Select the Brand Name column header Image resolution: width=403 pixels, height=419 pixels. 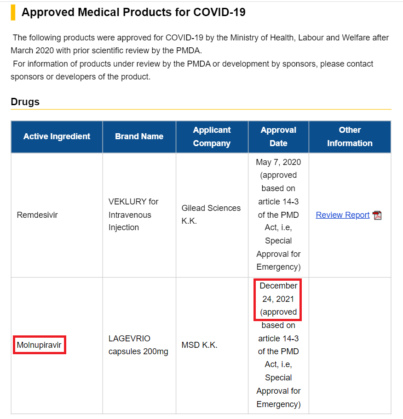click(139, 136)
